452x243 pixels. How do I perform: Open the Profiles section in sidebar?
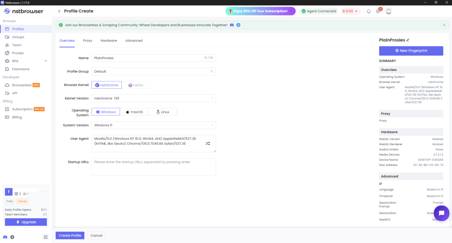coord(26,29)
